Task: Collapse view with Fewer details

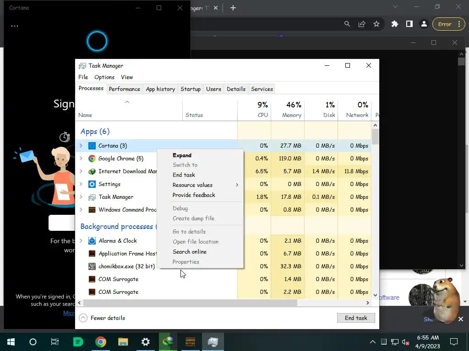Action: [102, 318]
